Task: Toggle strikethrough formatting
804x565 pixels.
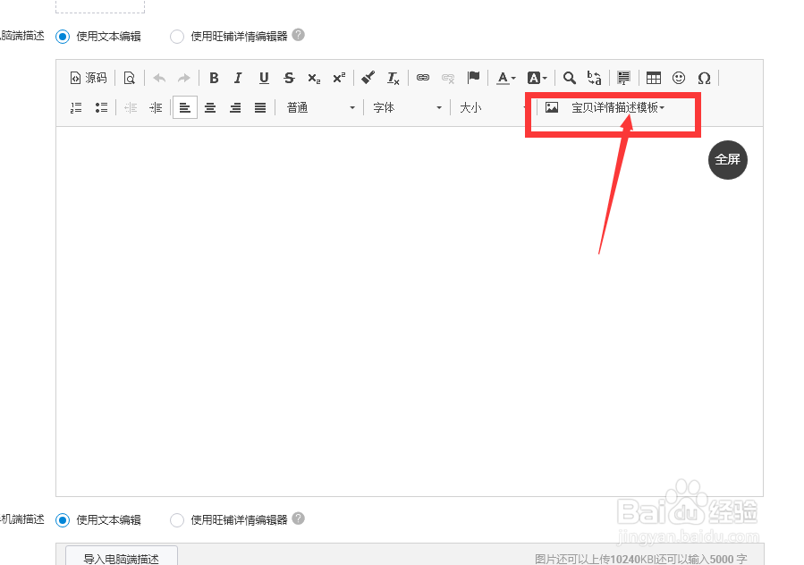Action: (289, 78)
